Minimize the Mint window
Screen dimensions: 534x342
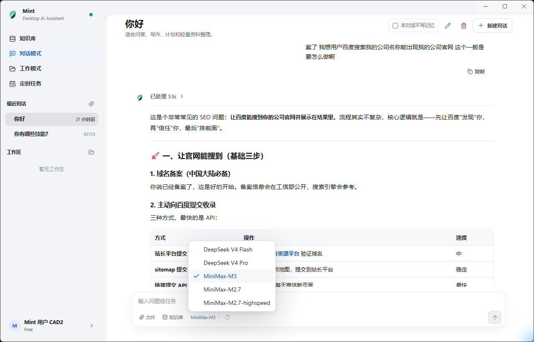pos(486,6)
